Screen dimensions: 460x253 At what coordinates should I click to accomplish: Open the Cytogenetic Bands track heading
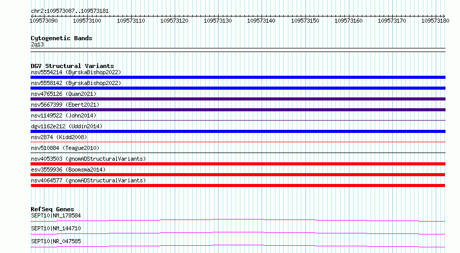point(62,38)
